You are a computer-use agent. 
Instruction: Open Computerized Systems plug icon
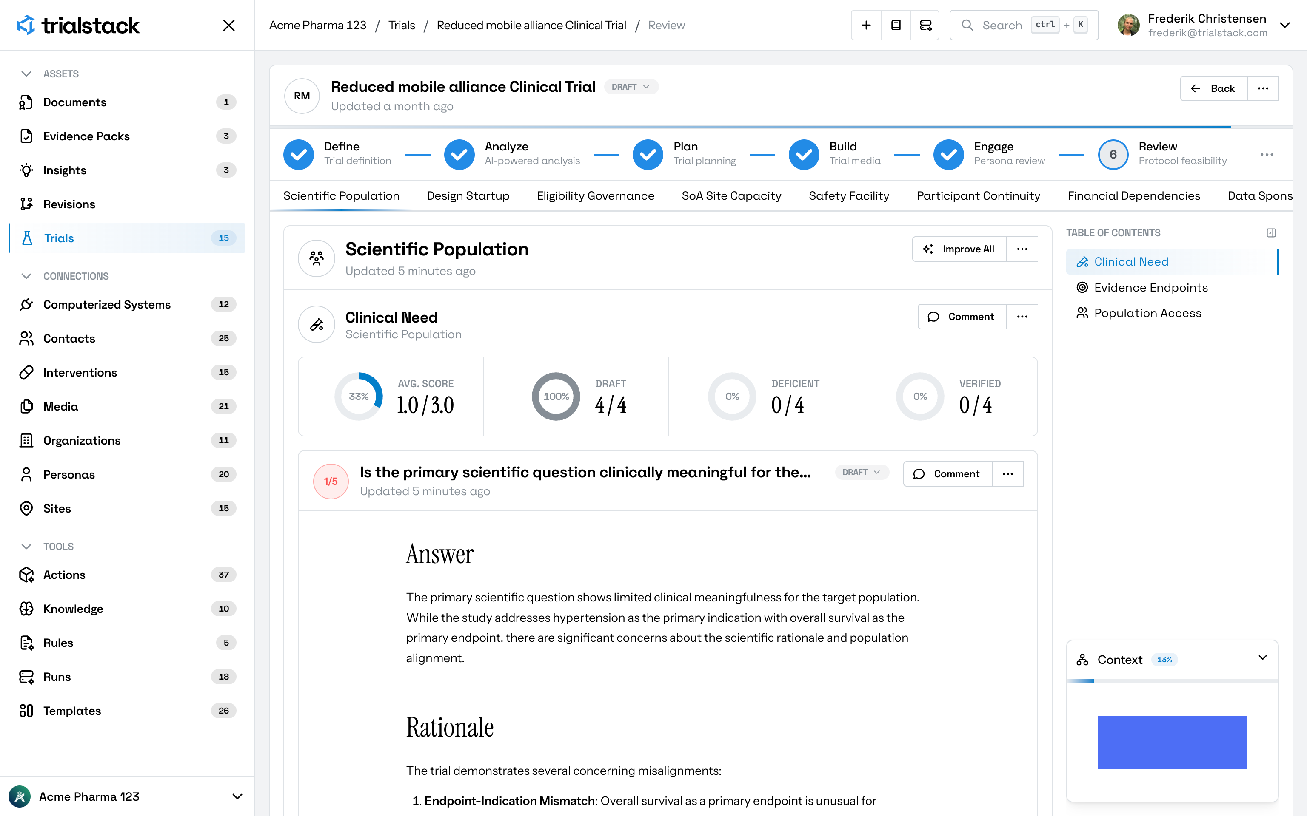26,305
